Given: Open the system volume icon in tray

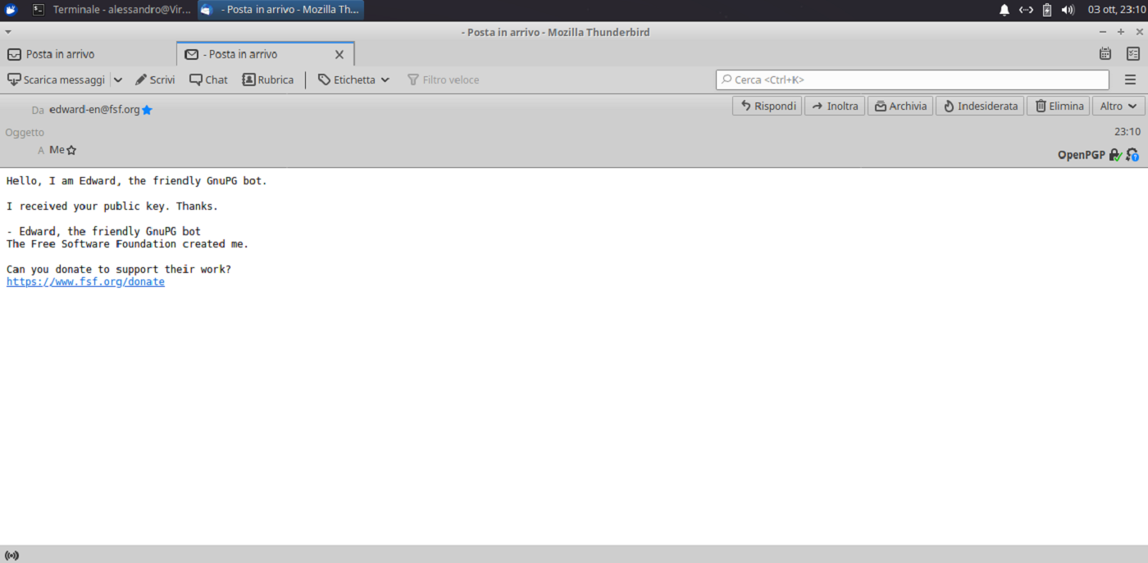Looking at the screenshot, I should pyautogui.click(x=1068, y=10).
